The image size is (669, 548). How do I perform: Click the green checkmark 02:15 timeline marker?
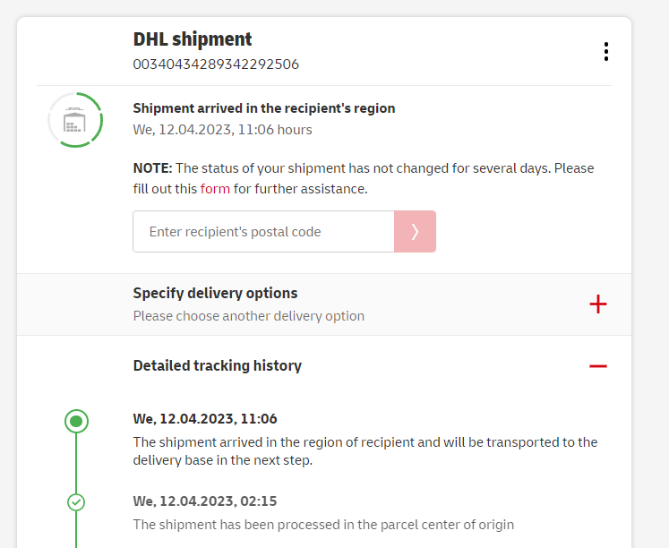point(76,502)
